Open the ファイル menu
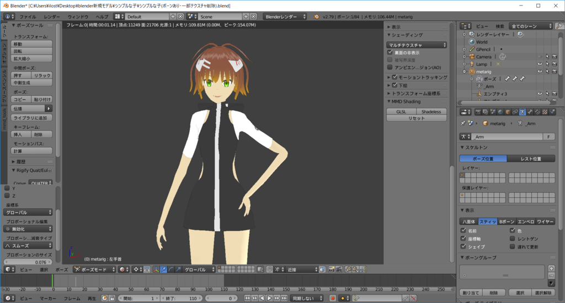Viewport: 565px width, 303px height. click(x=28, y=17)
